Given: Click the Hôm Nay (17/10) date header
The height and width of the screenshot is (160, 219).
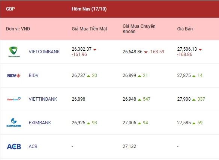Looking at the screenshot, I should (89, 9).
